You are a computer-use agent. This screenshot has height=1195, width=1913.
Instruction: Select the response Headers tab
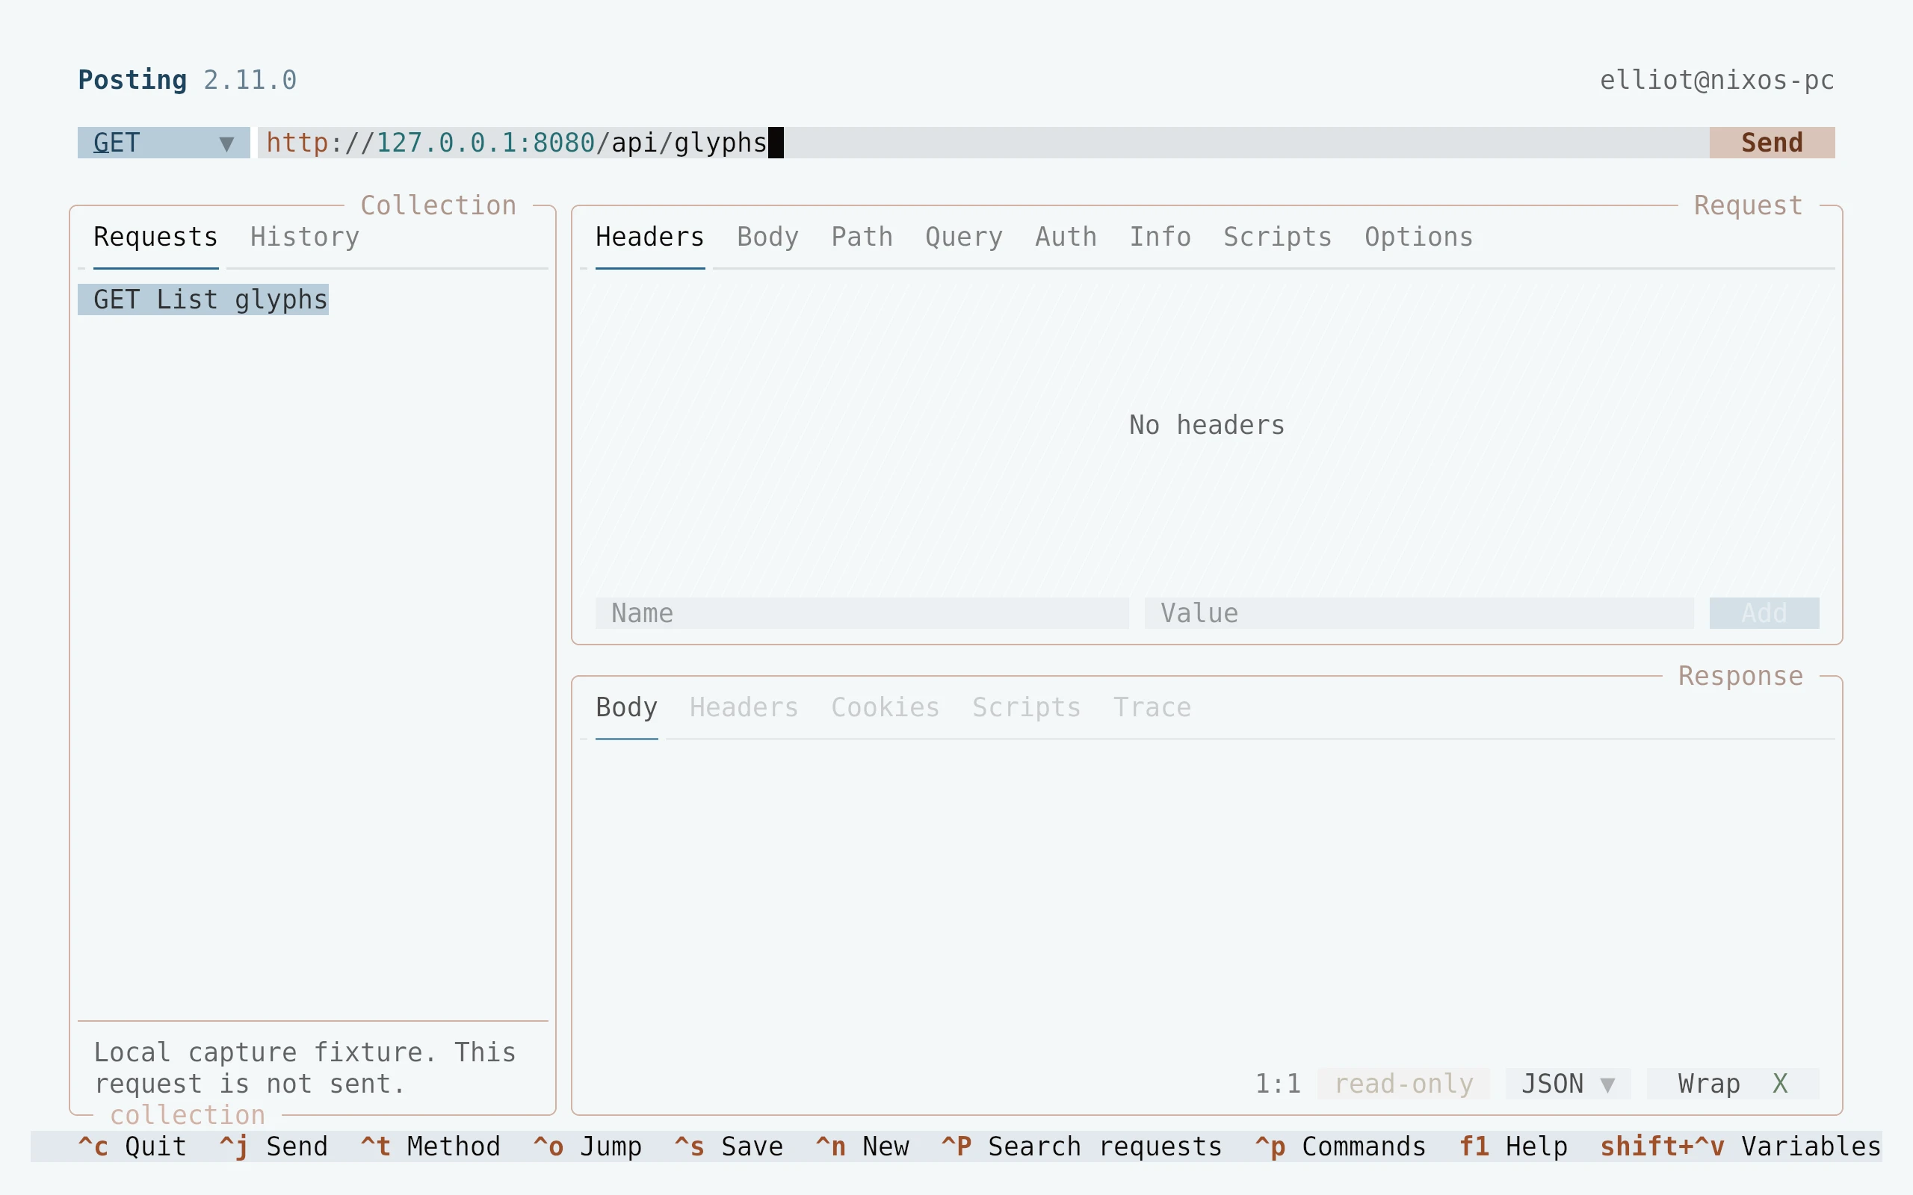(x=744, y=707)
